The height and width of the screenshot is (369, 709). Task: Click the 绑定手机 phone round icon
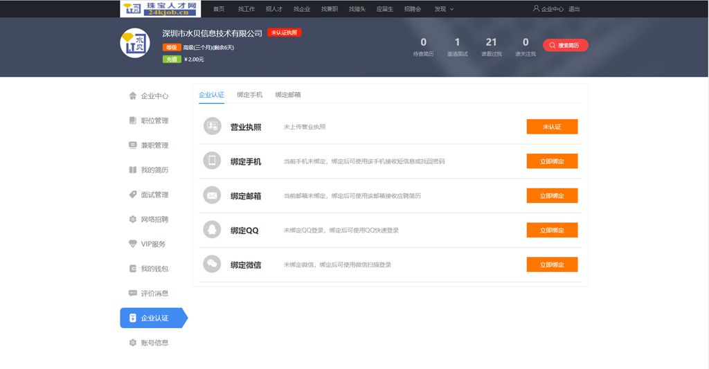coord(212,161)
